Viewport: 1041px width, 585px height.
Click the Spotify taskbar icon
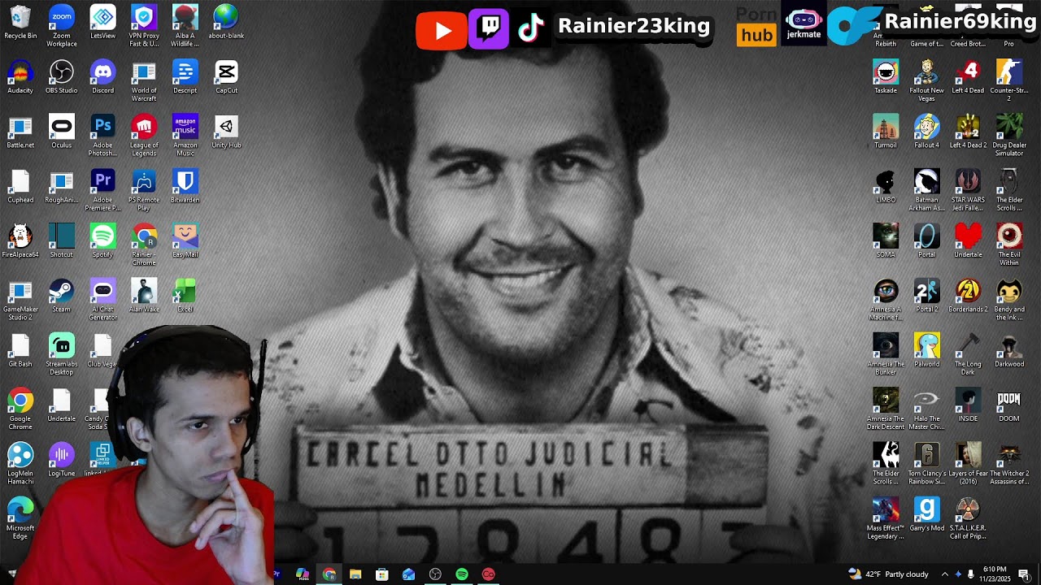tap(462, 574)
